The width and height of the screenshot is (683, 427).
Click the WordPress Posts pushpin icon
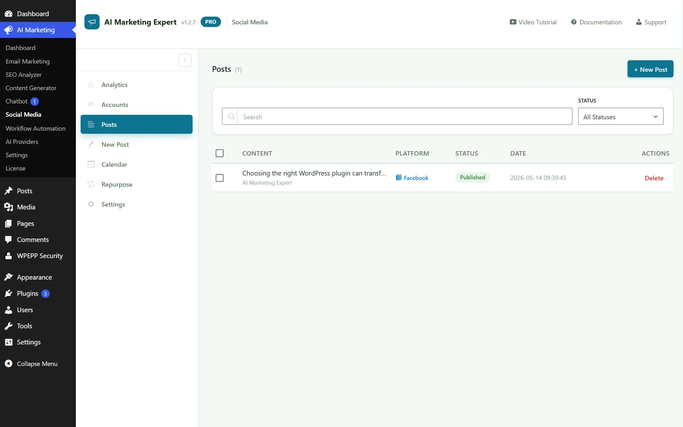point(9,191)
